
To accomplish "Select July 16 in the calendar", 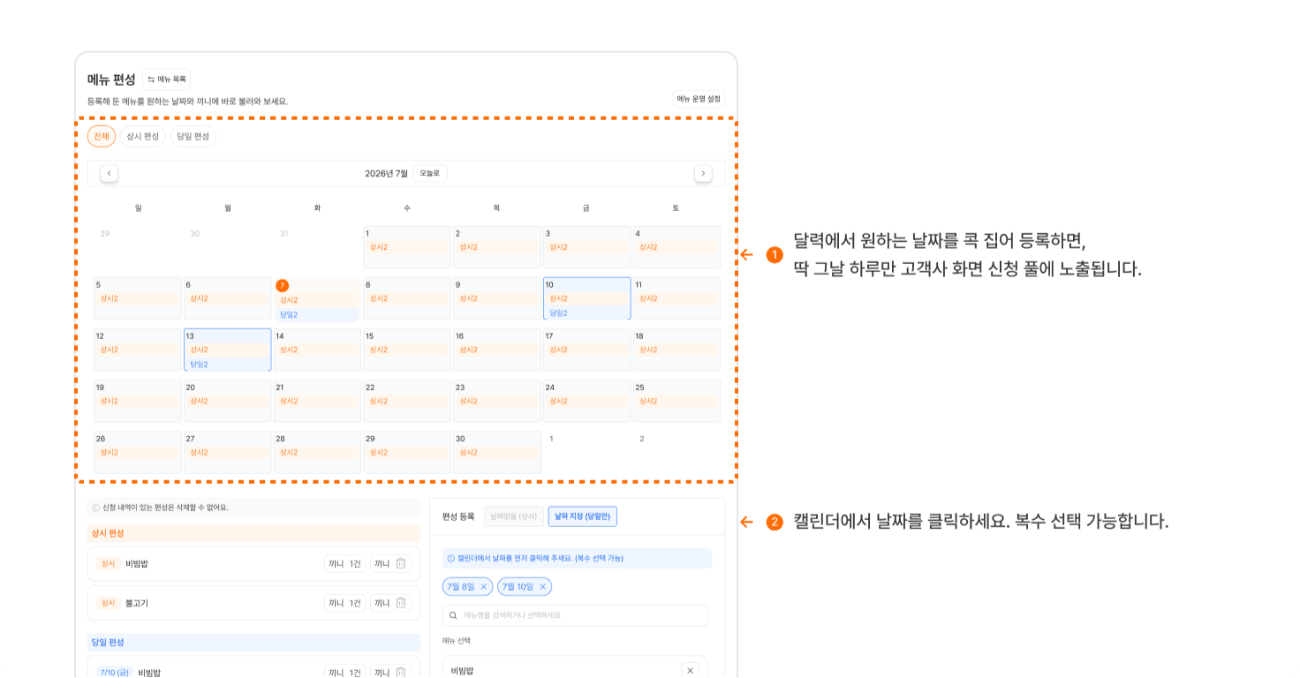I will 497,350.
